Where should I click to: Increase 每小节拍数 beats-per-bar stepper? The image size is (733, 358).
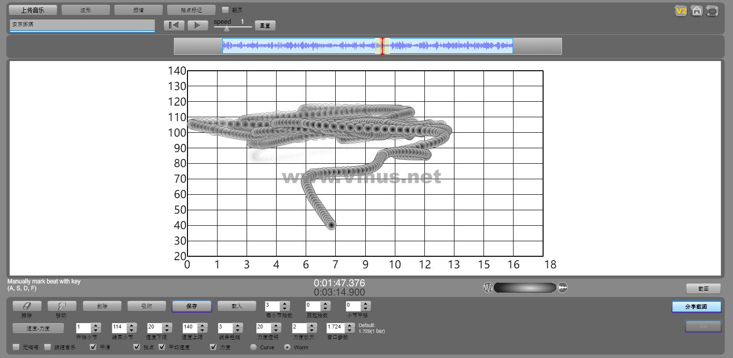point(285,304)
